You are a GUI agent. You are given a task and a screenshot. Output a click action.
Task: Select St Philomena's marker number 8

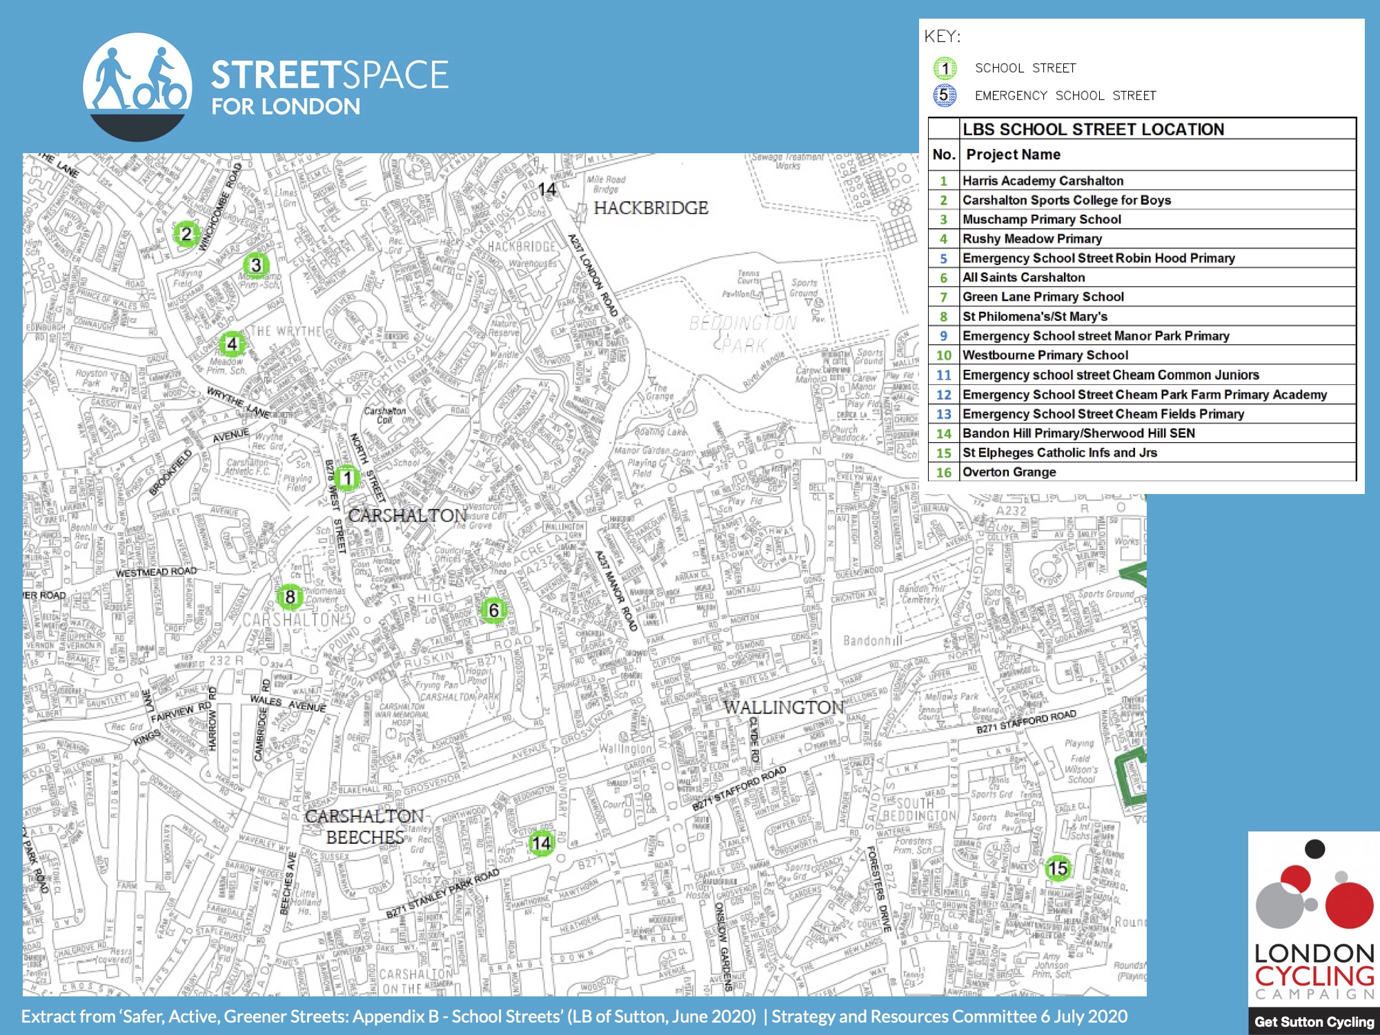[290, 597]
